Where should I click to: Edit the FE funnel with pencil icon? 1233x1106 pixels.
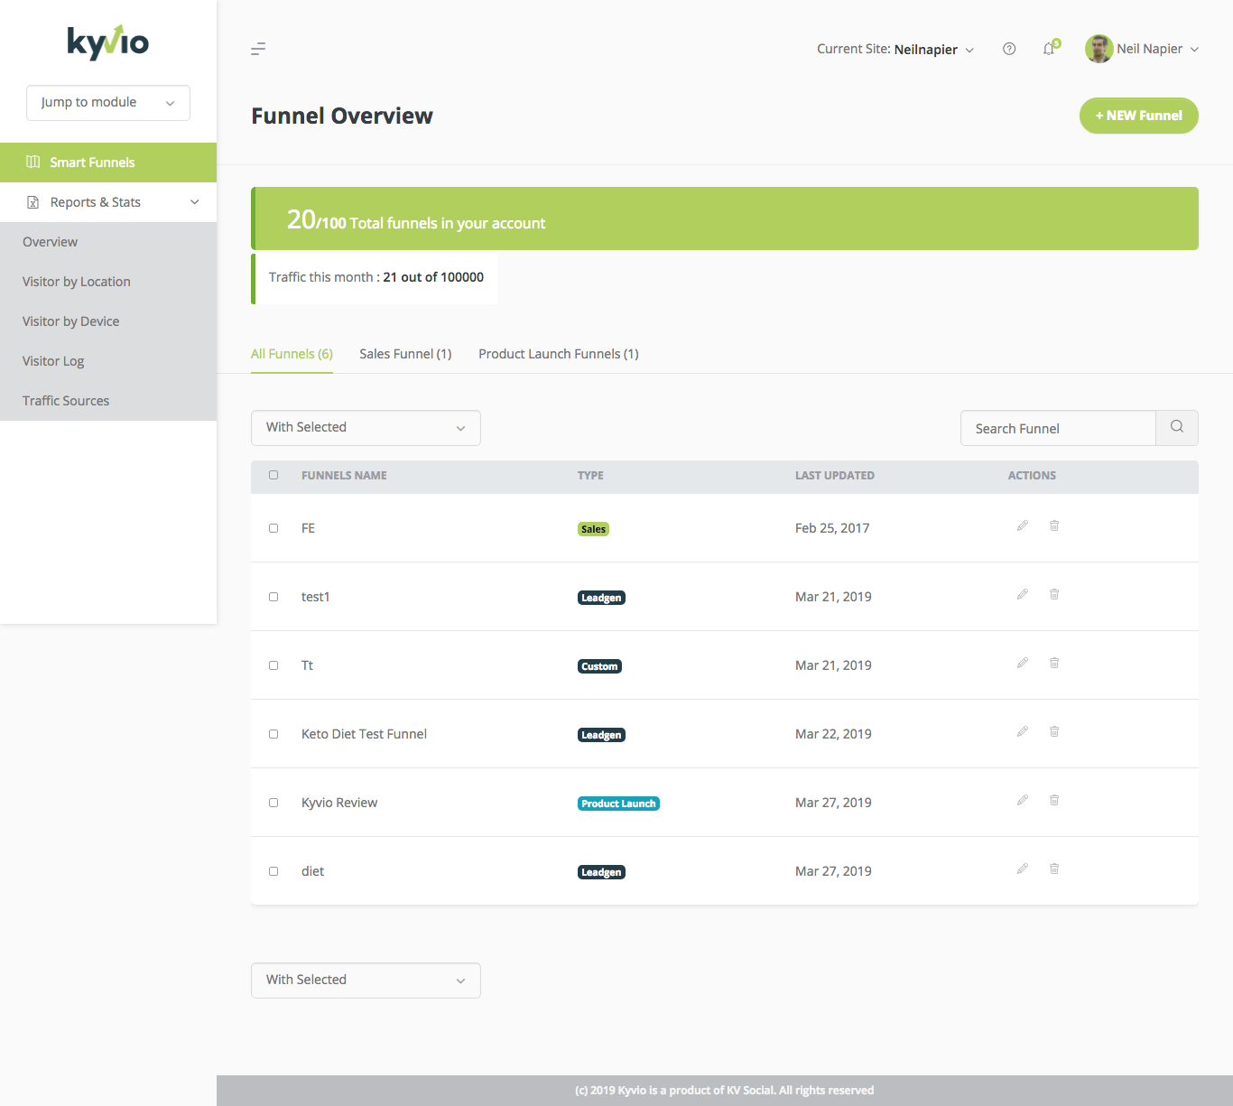click(1023, 525)
